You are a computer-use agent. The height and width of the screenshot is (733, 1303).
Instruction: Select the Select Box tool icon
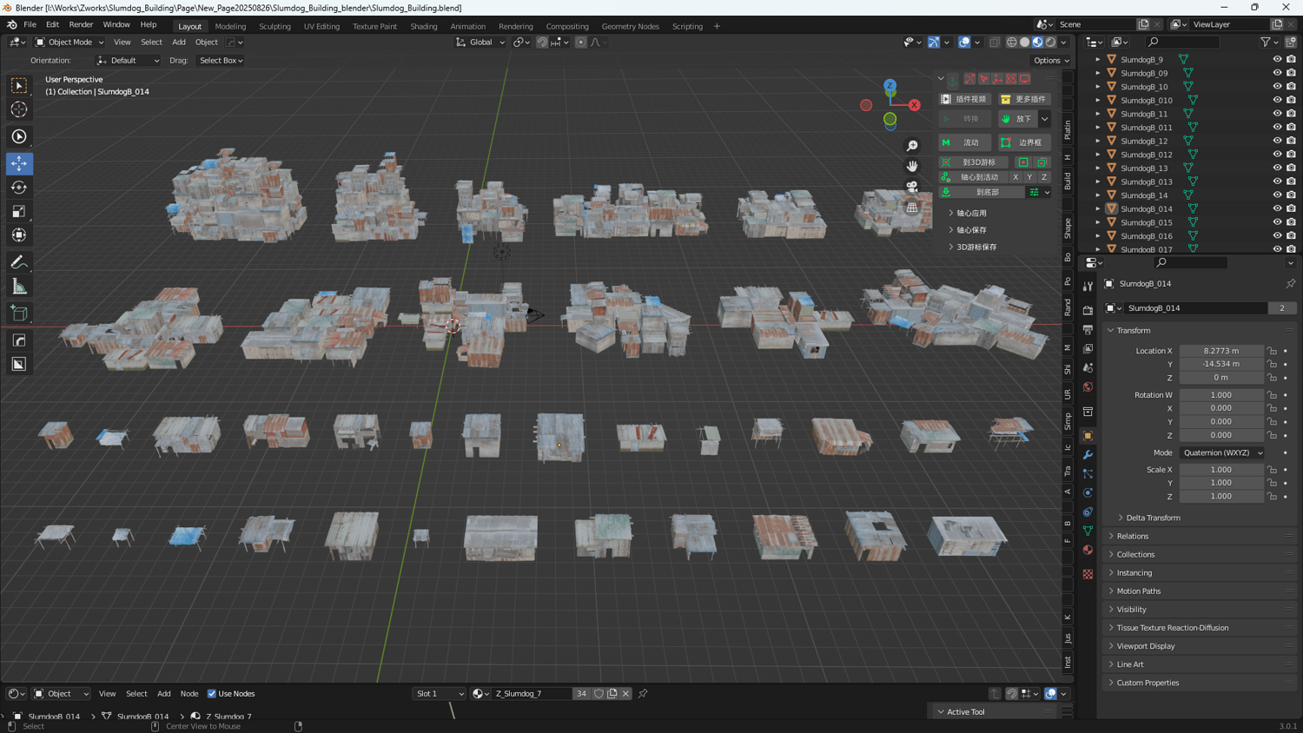point(19,85)
